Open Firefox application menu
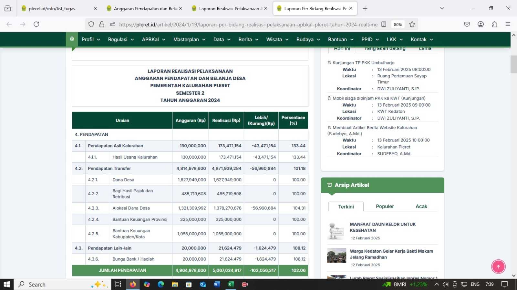 coord(508,24)
